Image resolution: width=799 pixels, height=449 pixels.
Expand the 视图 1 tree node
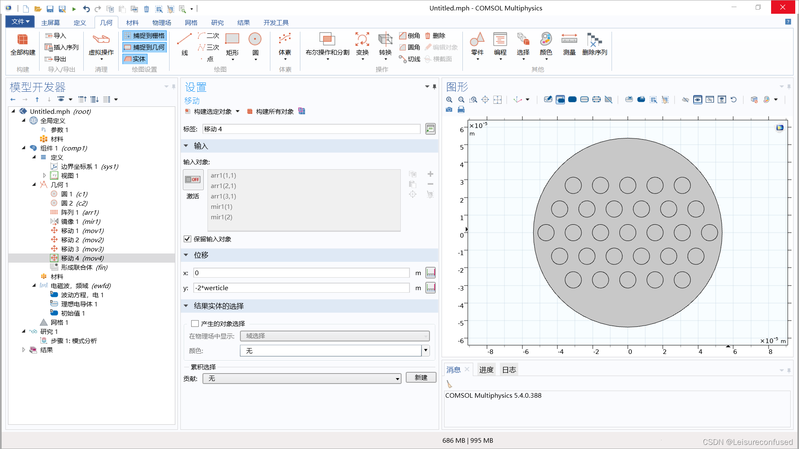pyautogui.click(x=45, y=176)
